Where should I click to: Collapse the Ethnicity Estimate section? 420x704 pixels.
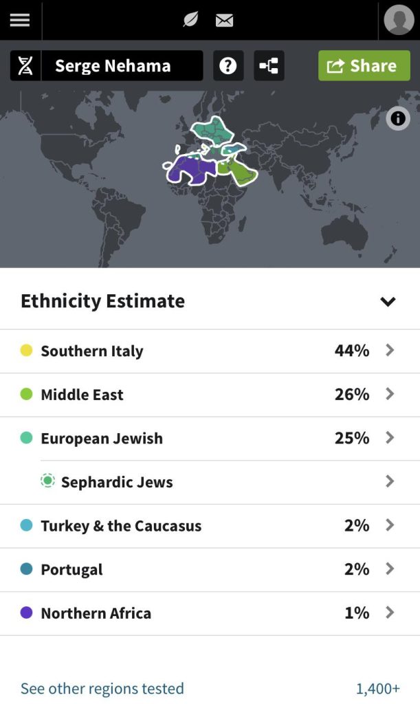point(388,301)
